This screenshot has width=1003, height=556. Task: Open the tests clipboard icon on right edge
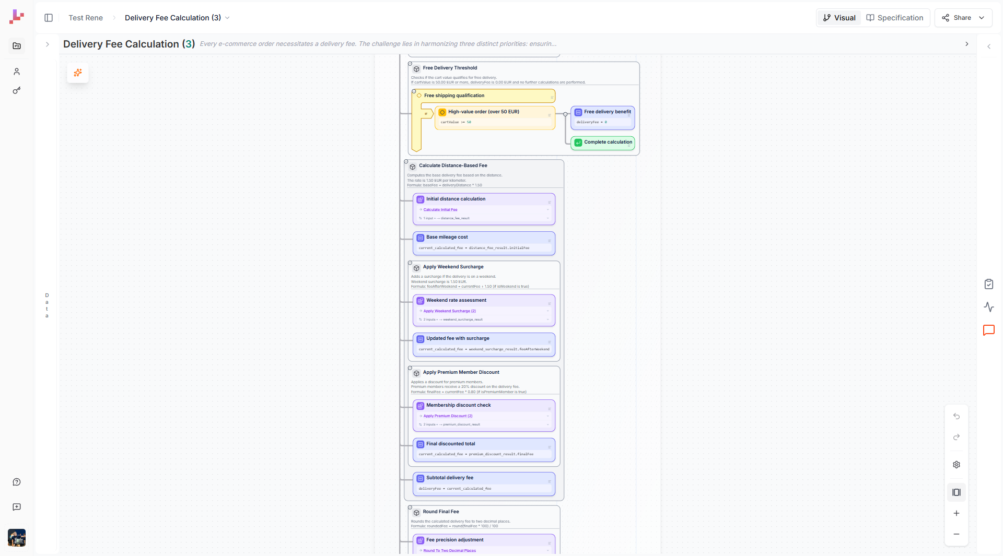point(989,284)
